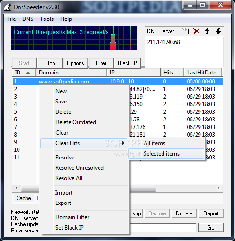Image resolution: width=235 pixels, height=241 pixels.
Task: Click the Donate button
Action: tap(184, 213)
